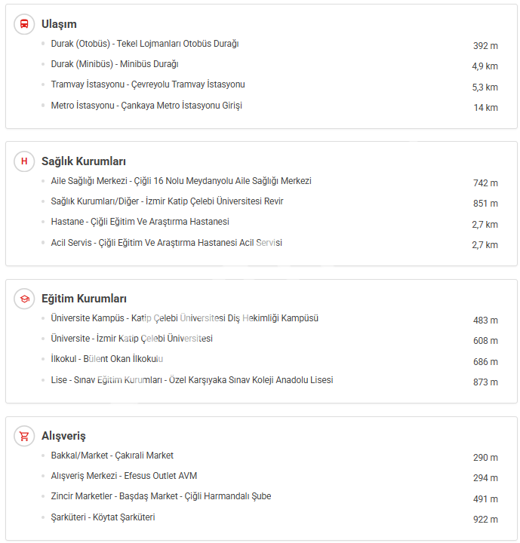Select Çakırali Market entry
Viewport: 520px width, 543px height.
click(112, 456)
